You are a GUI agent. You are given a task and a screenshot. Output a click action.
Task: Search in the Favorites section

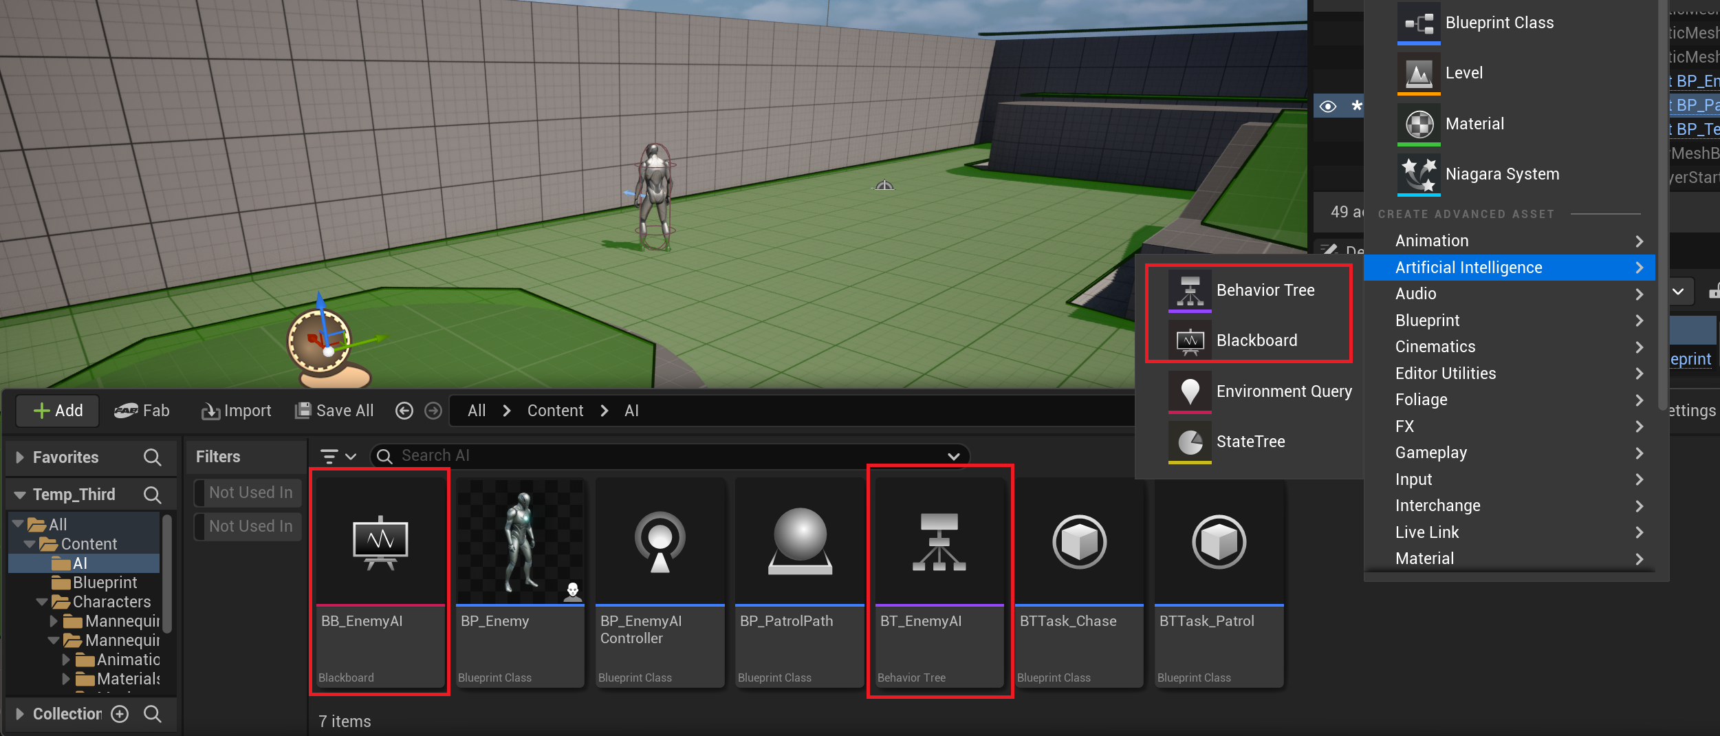pyautogui.click(x=153, y=457)
